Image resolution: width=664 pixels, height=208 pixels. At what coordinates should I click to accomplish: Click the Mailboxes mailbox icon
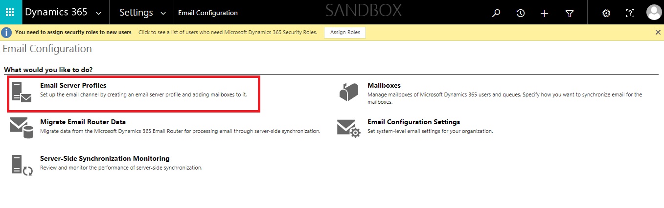pos(348,92)
